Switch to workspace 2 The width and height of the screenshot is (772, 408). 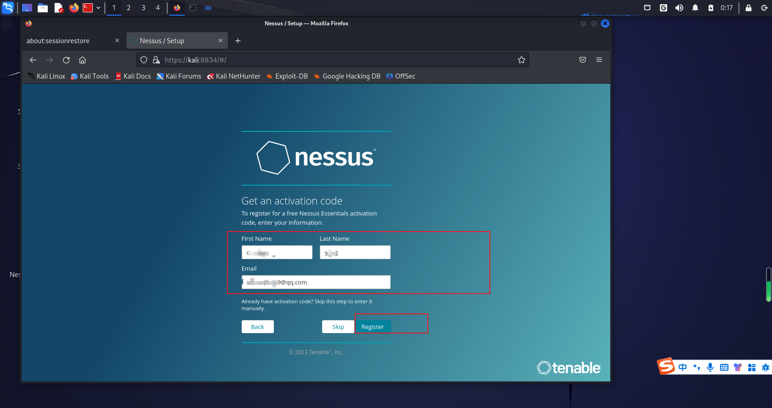tap(129, 8)
